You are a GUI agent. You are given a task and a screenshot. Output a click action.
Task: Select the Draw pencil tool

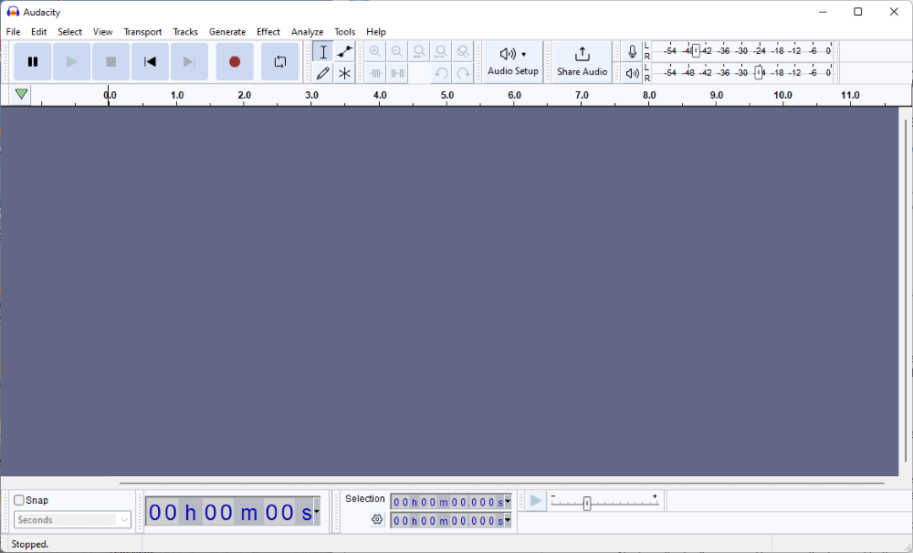pyautogui.click(x=322, y=73)
